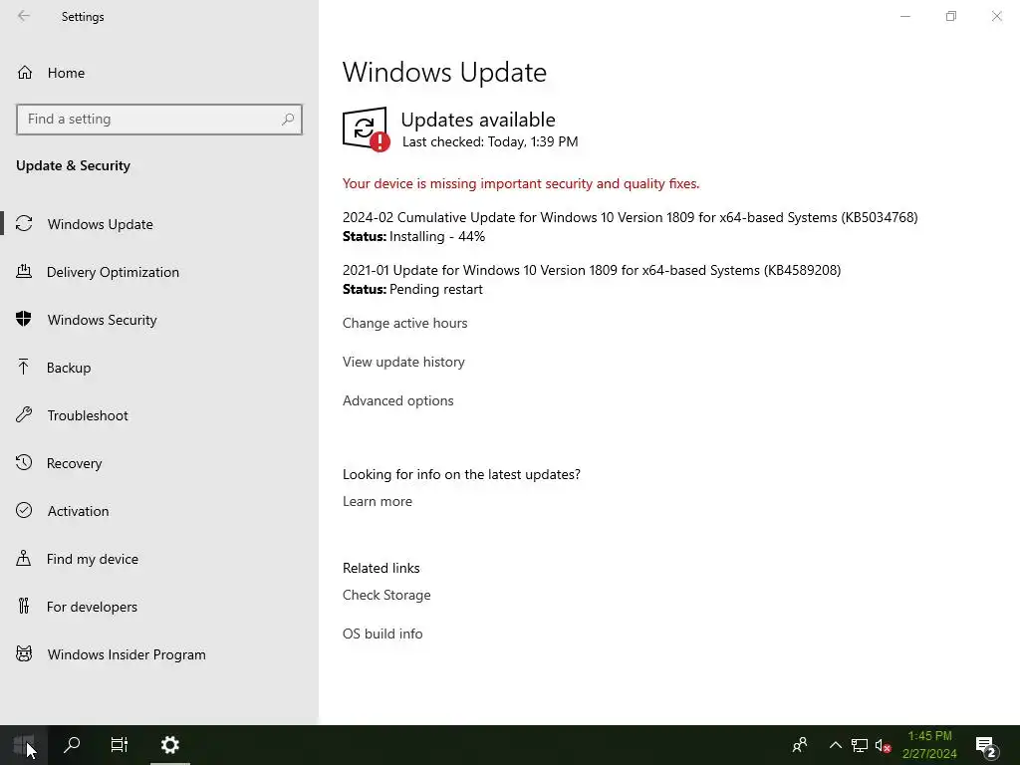Image resolution: width=1020 pixels, height=765 pixels.
Task: Open the Action Center notifications icon
Action: [x=986, y=746]
